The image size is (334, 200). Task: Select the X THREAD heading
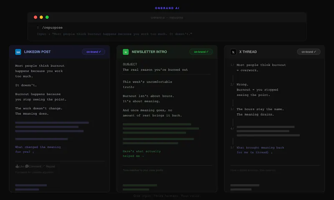tap(248, 52)
